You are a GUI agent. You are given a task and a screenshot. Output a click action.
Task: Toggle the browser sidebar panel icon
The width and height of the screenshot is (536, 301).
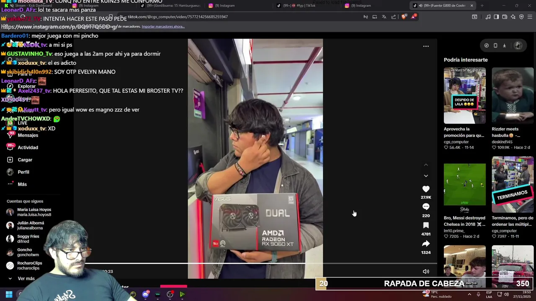click(496, 17)
